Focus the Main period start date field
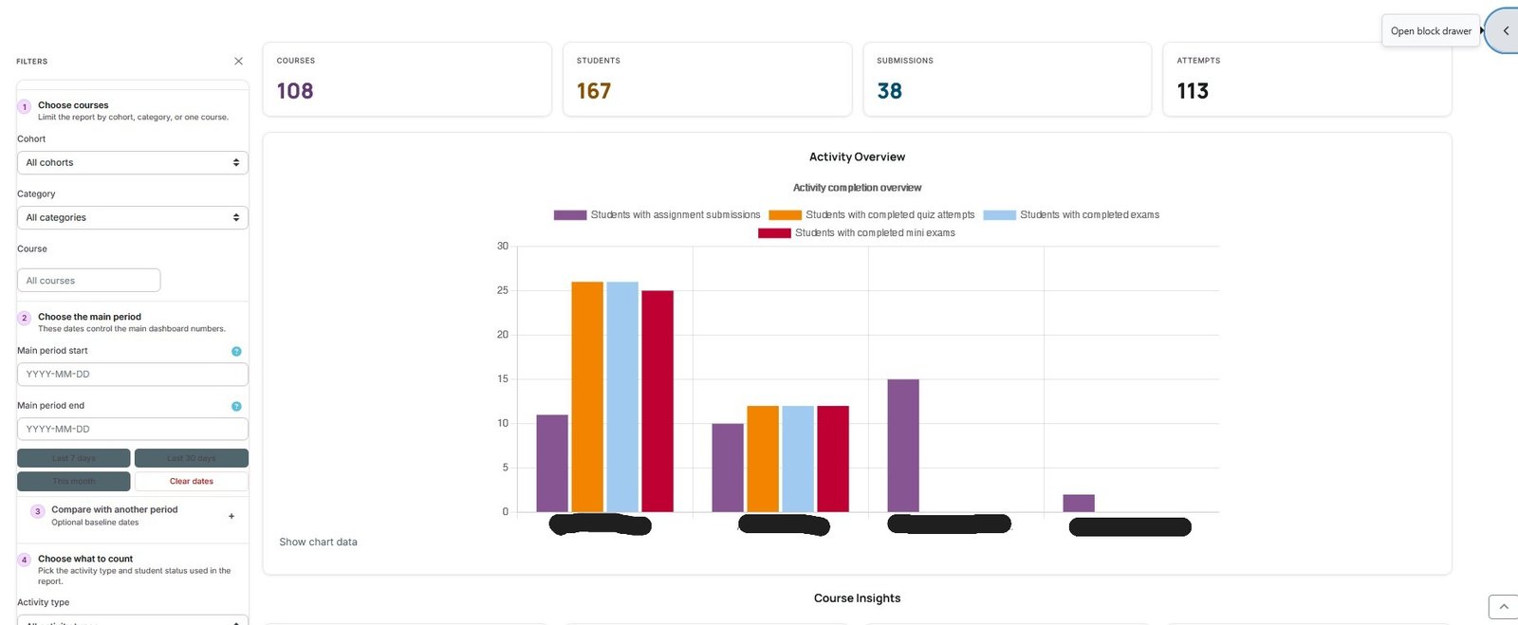Screen dimensions: 1518x625 pos(133,374)
